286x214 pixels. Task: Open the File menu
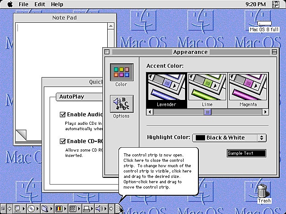[24, 4]
